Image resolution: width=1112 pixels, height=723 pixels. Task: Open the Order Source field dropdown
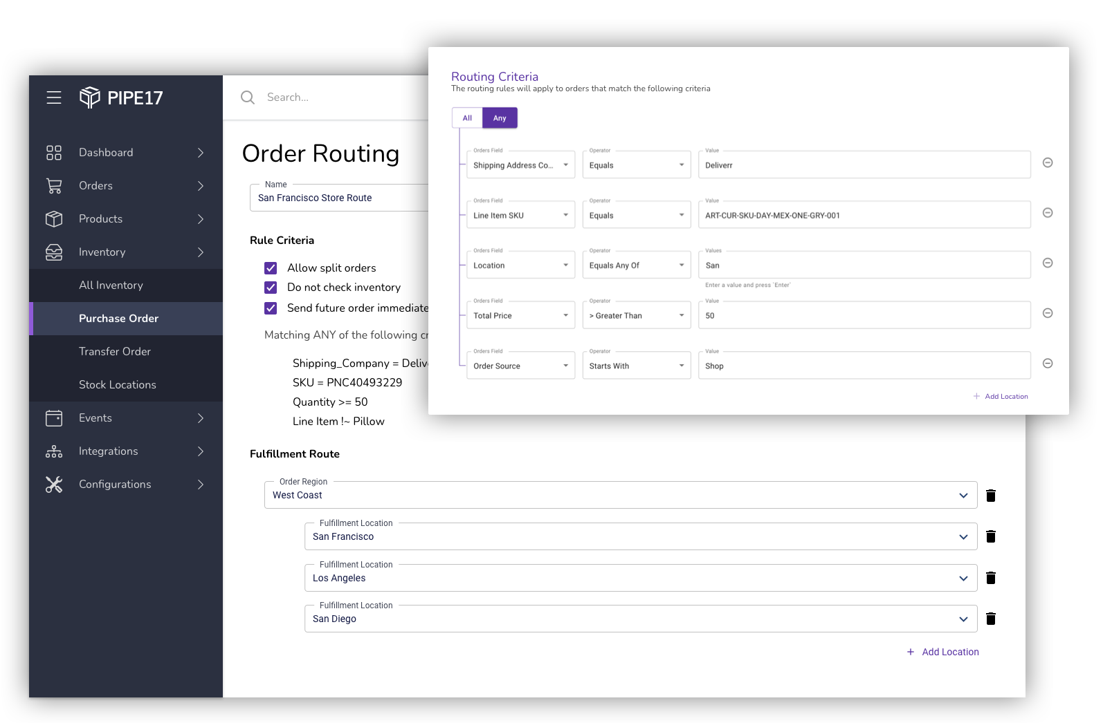(x=520, y=366)
